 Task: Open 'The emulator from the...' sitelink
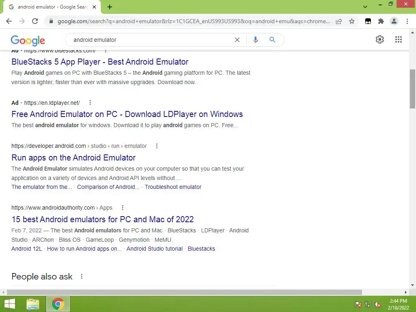pyautogui.click(x=42, y=187)
